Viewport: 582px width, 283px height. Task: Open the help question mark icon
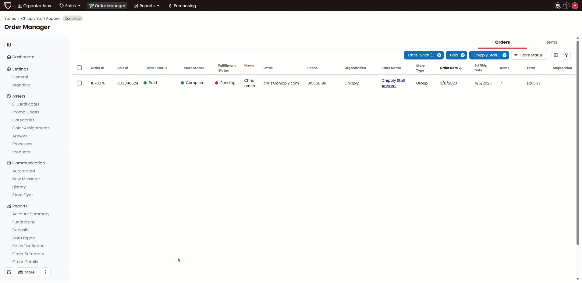coord(566,6)
